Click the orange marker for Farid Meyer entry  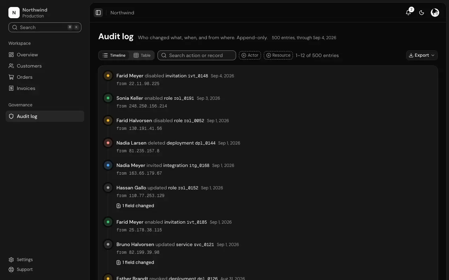click(108, 76)
